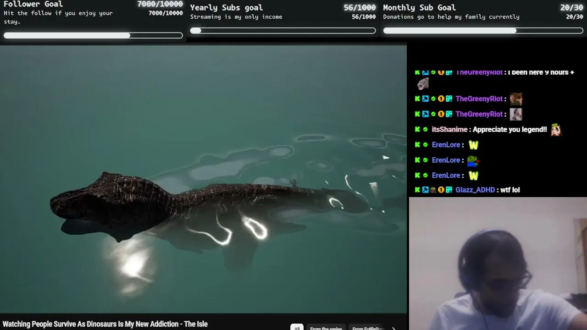The image size is (587, 330).
Task: Click the "Monthly Sub Goal" heading
Action: click(420, 7)
